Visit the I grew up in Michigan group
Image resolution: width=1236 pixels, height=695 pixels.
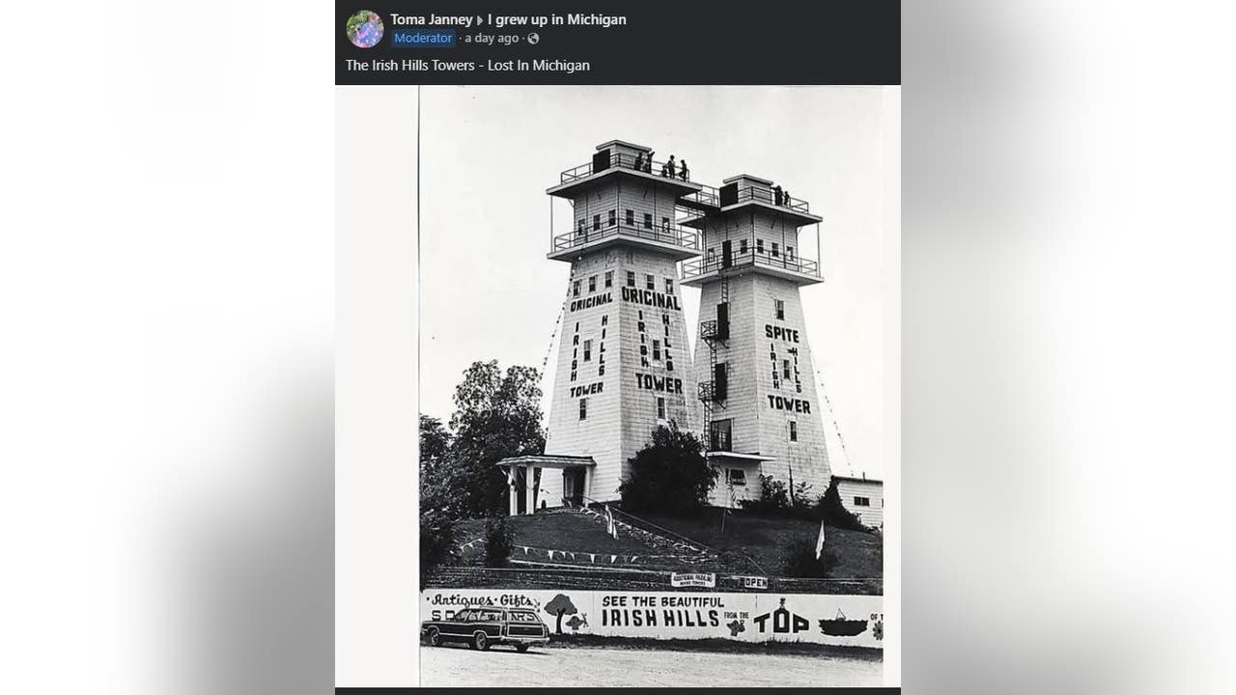tap(557, 19)
